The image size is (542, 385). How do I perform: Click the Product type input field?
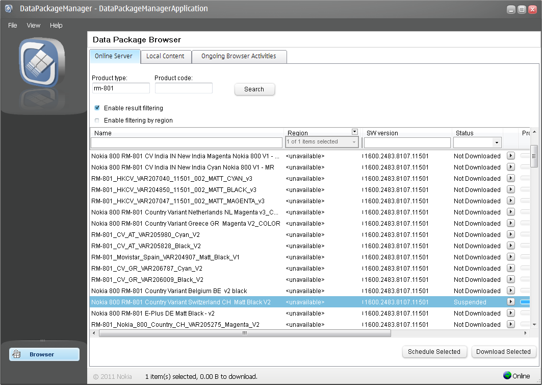click(121, 88)
